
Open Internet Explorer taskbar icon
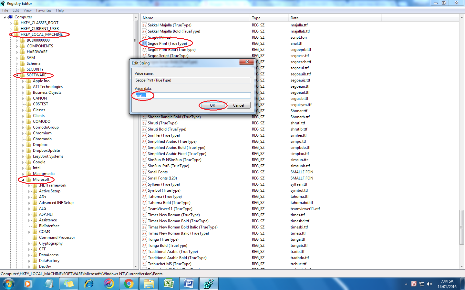(x=88, y=284)
